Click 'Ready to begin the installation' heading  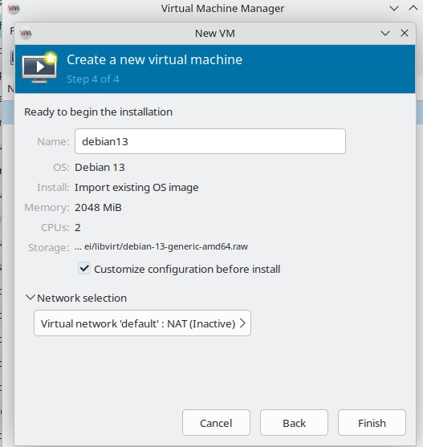(x=99, y=112)
